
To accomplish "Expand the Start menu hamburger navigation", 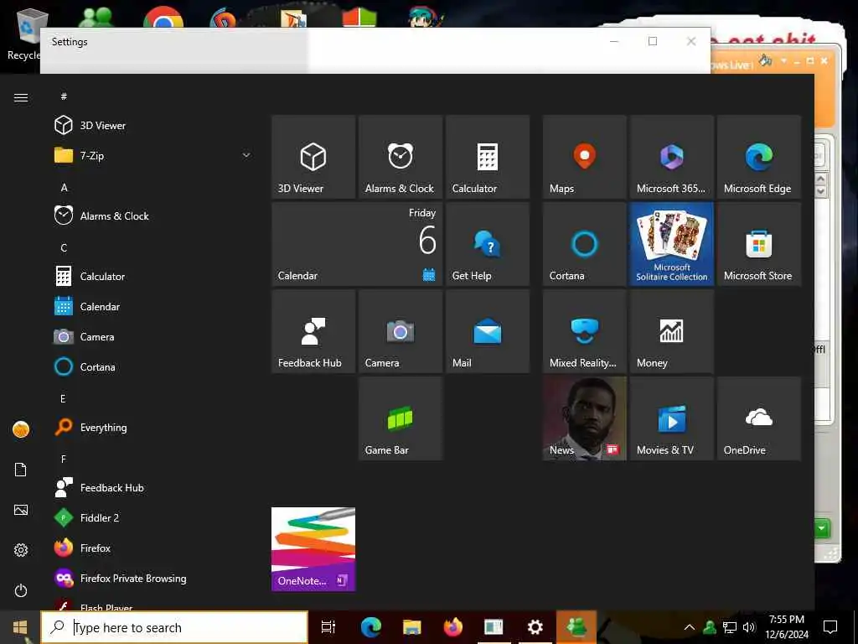I will 21,97.
